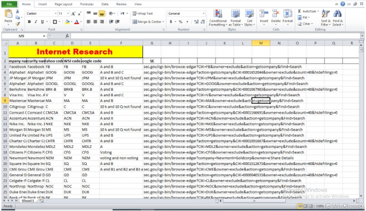
Task: Switch to the Formulas tab
Action: pos(87,4)
